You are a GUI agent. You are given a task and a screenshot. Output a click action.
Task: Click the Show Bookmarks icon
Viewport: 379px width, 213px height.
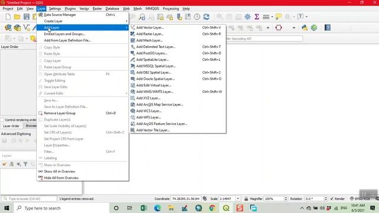pyautogui.click(x=188, y=17)
